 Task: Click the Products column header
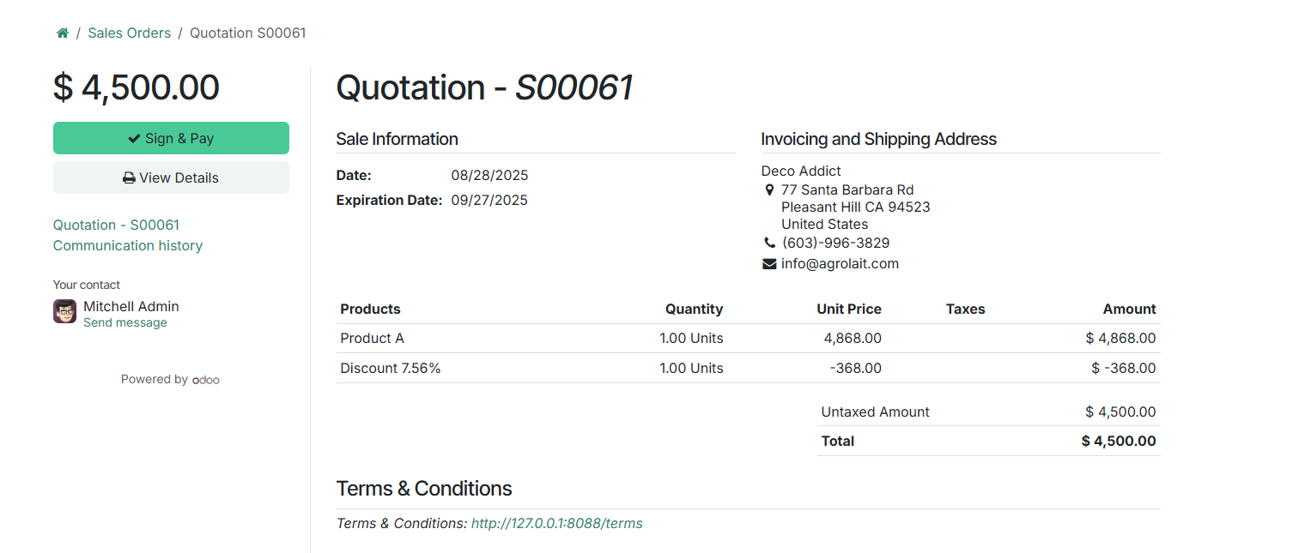pyautogui.click(x=370, y=310)
